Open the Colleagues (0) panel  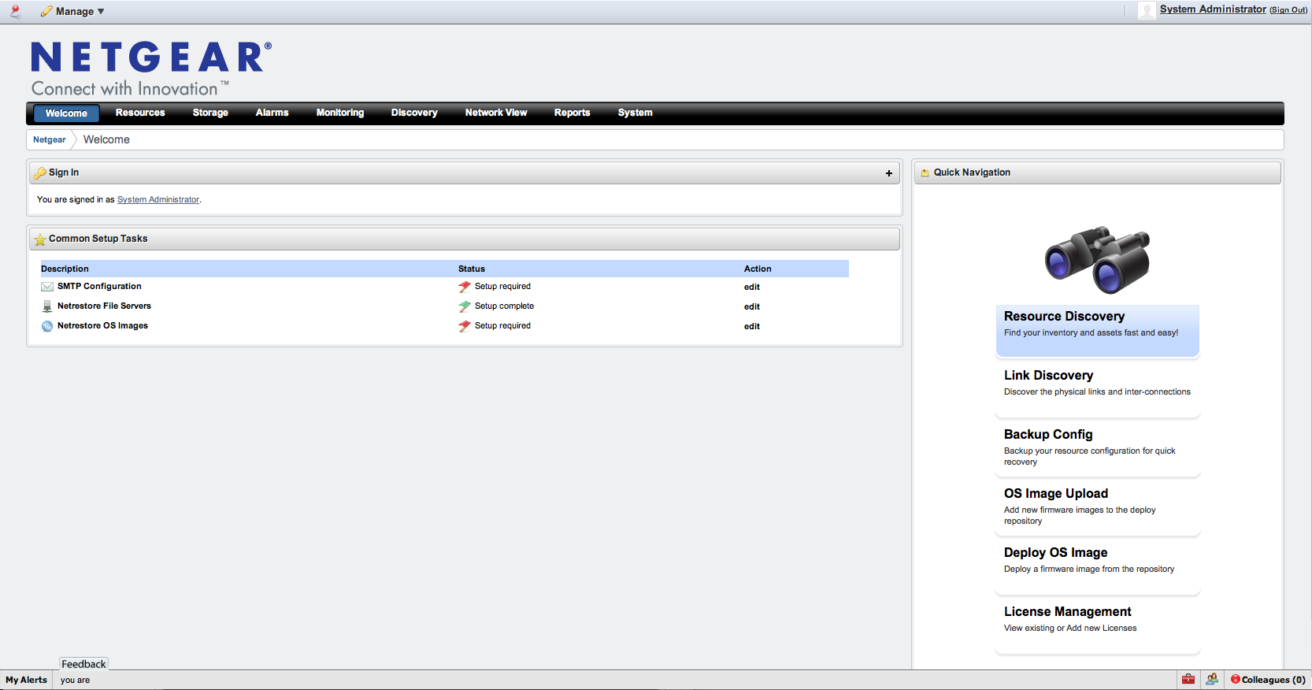[1268, 680]
